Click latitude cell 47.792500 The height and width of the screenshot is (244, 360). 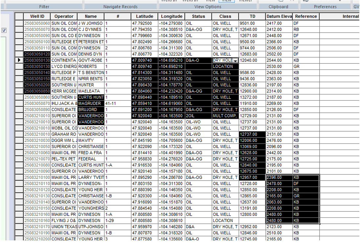click(144, 23)
